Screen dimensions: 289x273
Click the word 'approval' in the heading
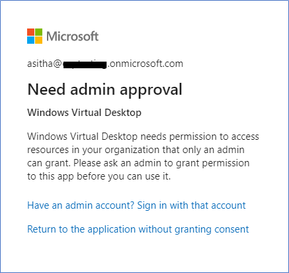click(x=151, y=90)
